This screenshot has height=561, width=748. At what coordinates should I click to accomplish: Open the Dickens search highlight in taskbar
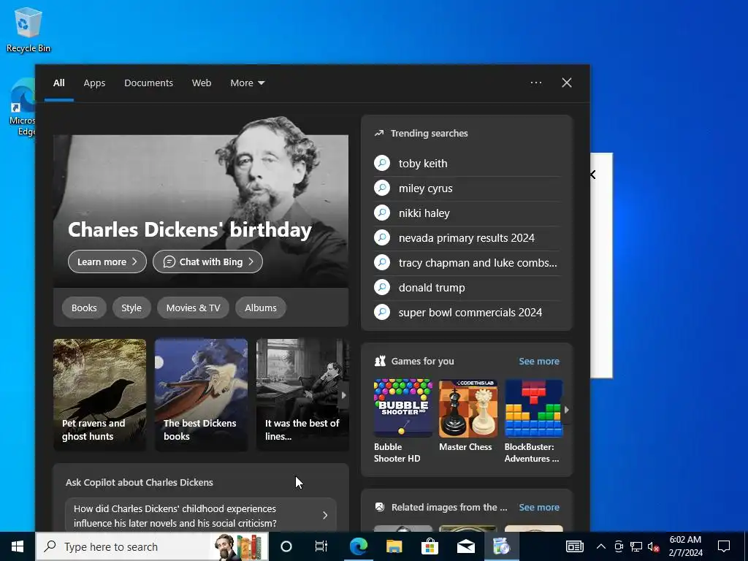click(x=240, y=546)
